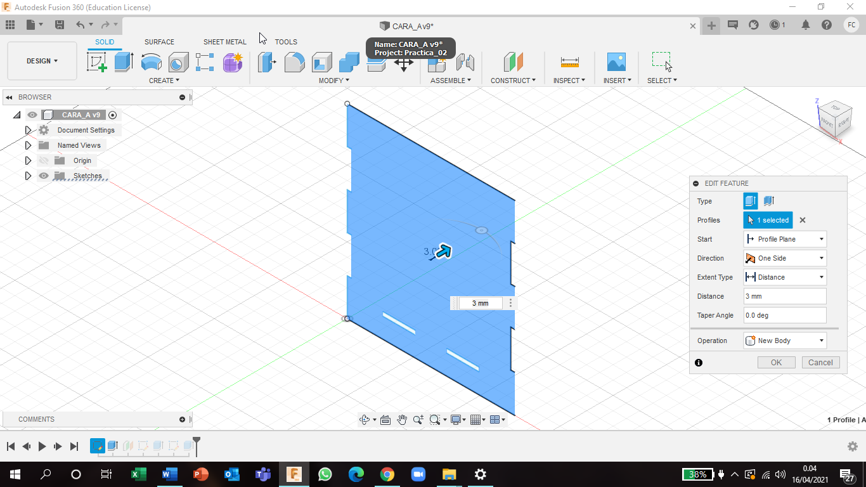Select the Combine tool

pyautogui.click(x=349, y=62)
